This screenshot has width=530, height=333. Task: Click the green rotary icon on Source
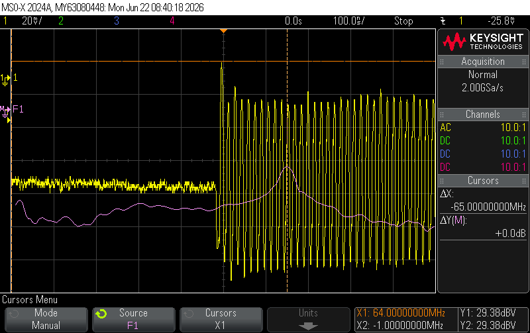click(101, 314)
